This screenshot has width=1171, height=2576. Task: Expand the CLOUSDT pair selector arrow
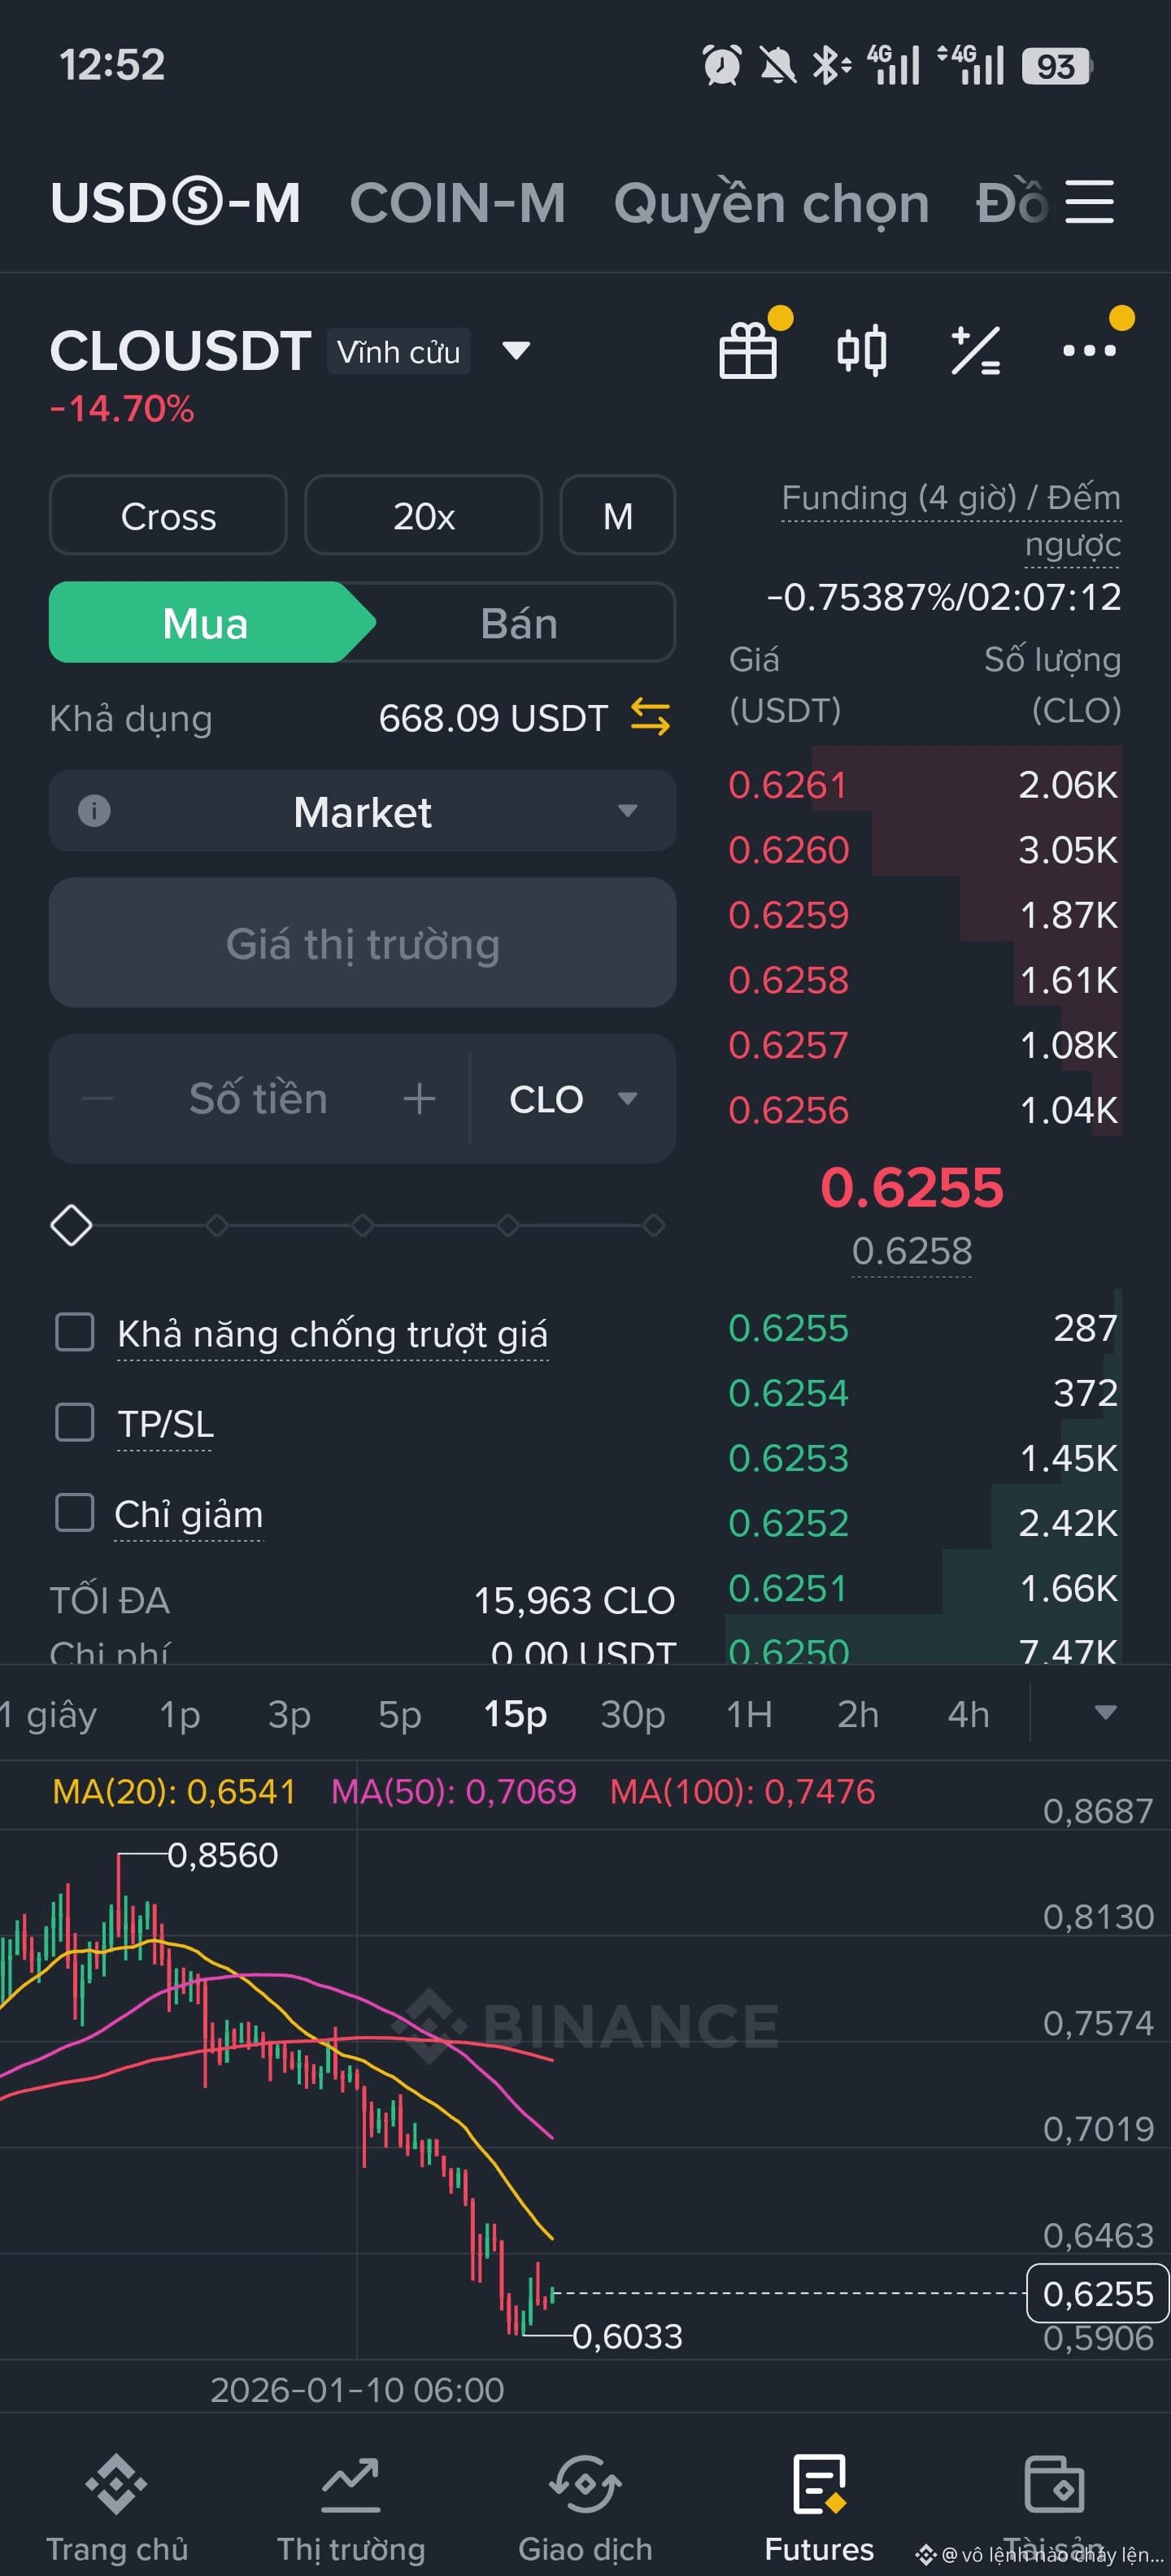(x=516, y=351)
